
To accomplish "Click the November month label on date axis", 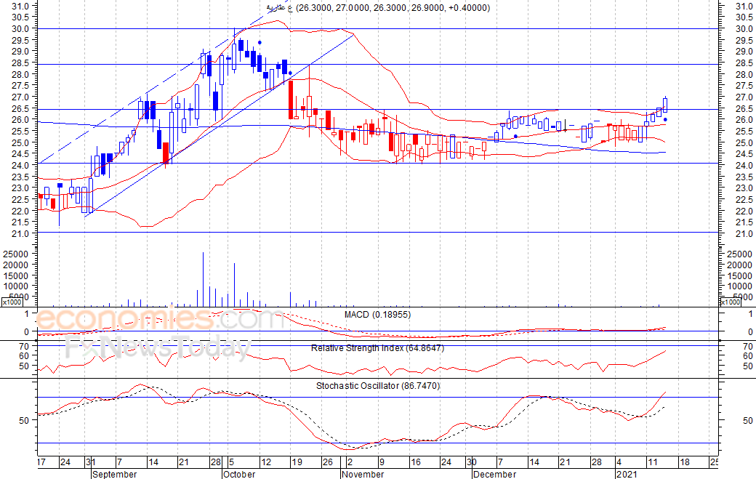I will (x=363, y=474).
